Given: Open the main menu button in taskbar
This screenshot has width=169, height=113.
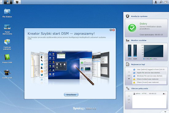Looking at the screenshot, I should pyautogui.click(x=8, y=2).
